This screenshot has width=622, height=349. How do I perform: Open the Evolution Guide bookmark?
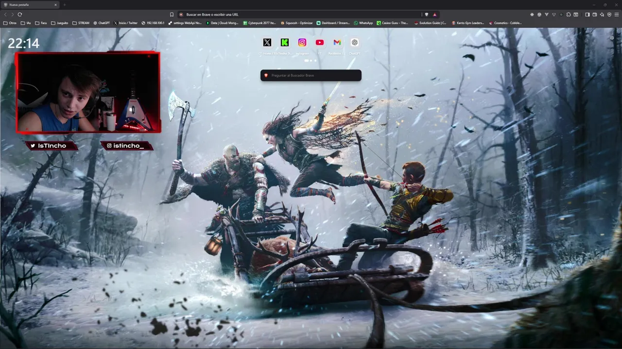430,23
